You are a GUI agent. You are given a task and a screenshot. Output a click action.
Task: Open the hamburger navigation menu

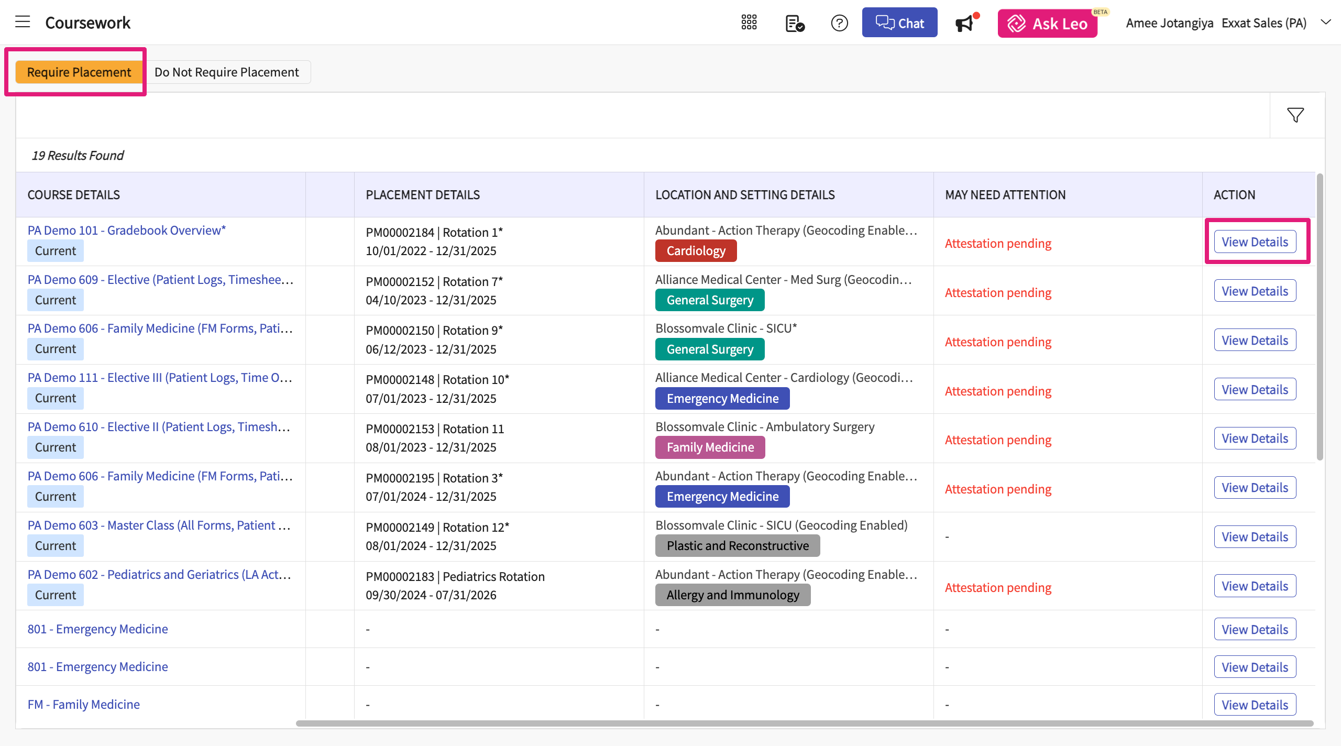click(x=23, y=22)
